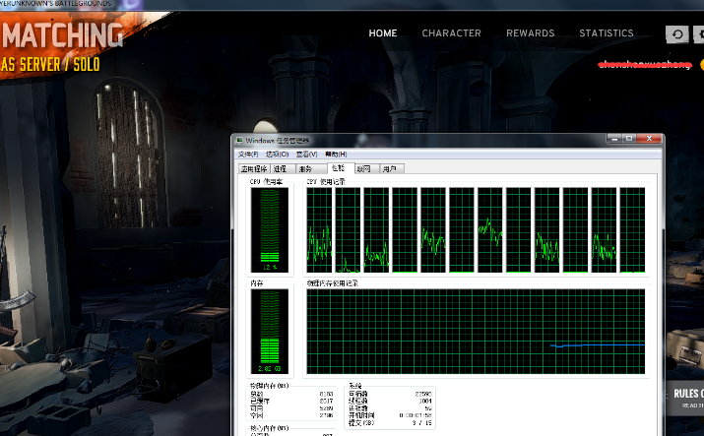Open the 选项(O) menu
The height and width of the screenshot is (436, 704).
tap(277, 155)
